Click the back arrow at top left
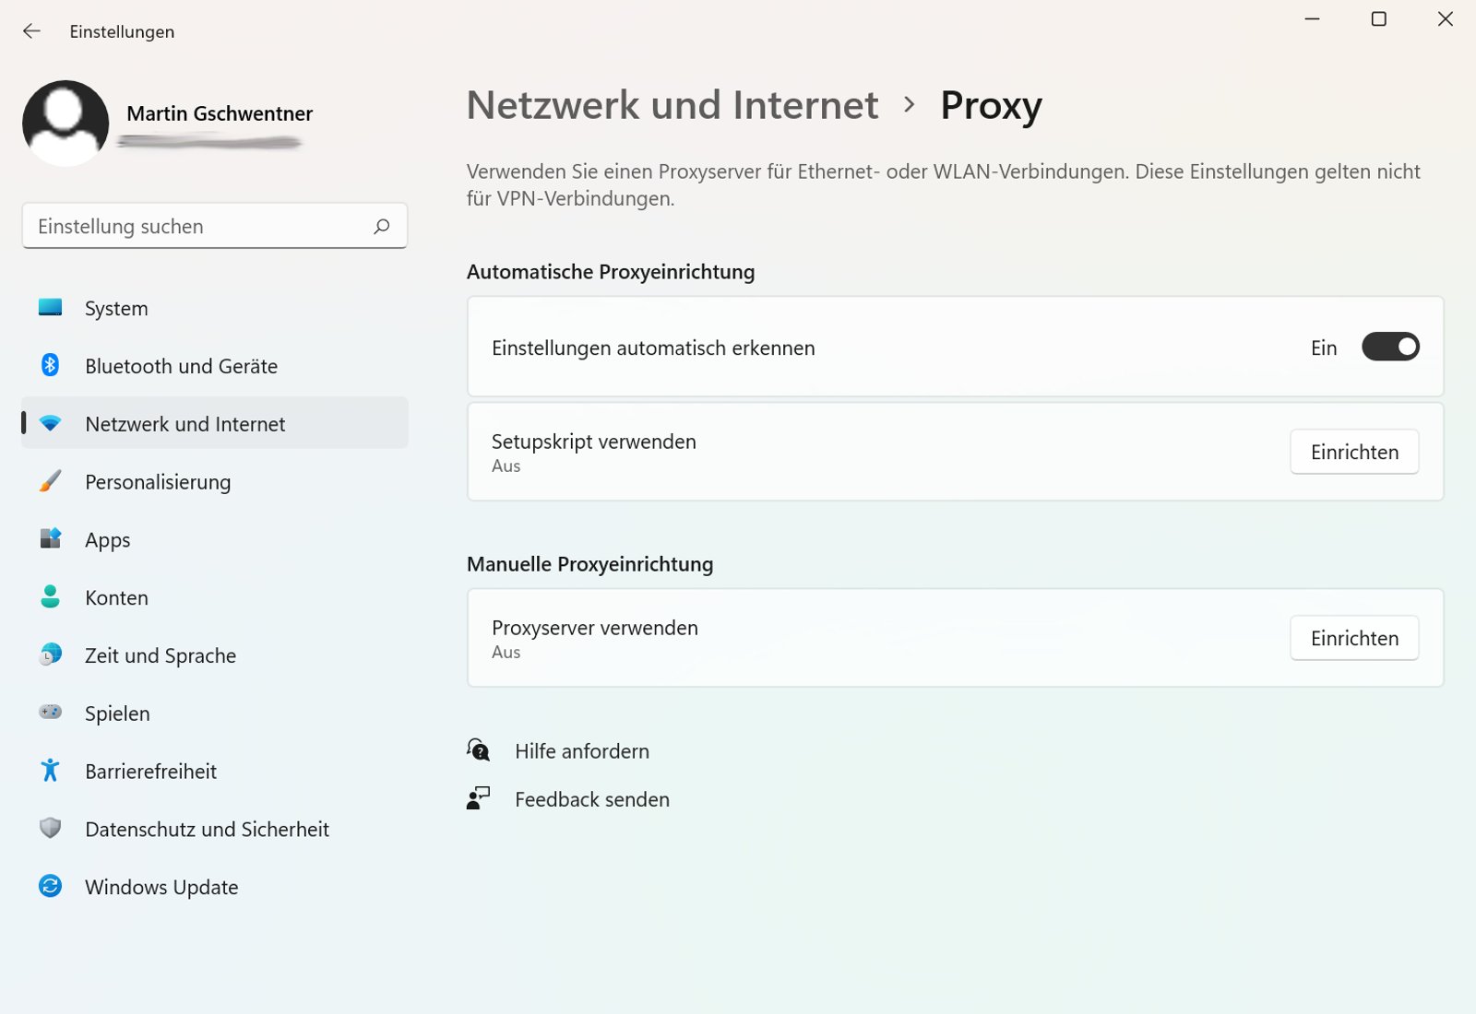The width and height of the screenshot is (1476, 1014). coord(31,30)
